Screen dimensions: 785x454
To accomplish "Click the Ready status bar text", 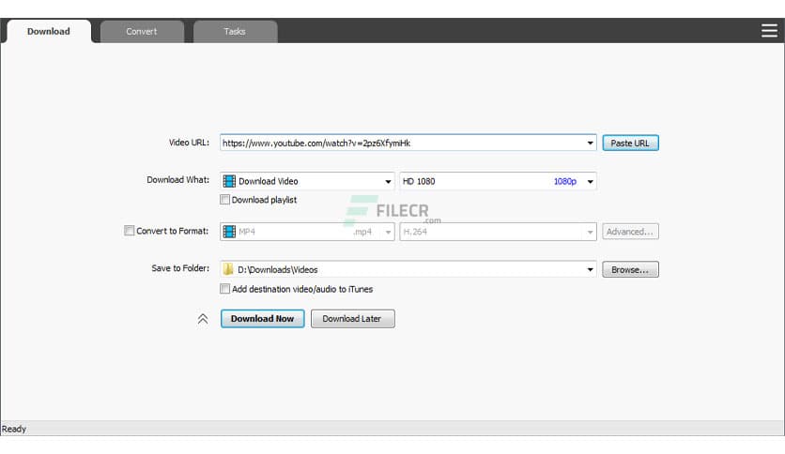I will (14, 429).
